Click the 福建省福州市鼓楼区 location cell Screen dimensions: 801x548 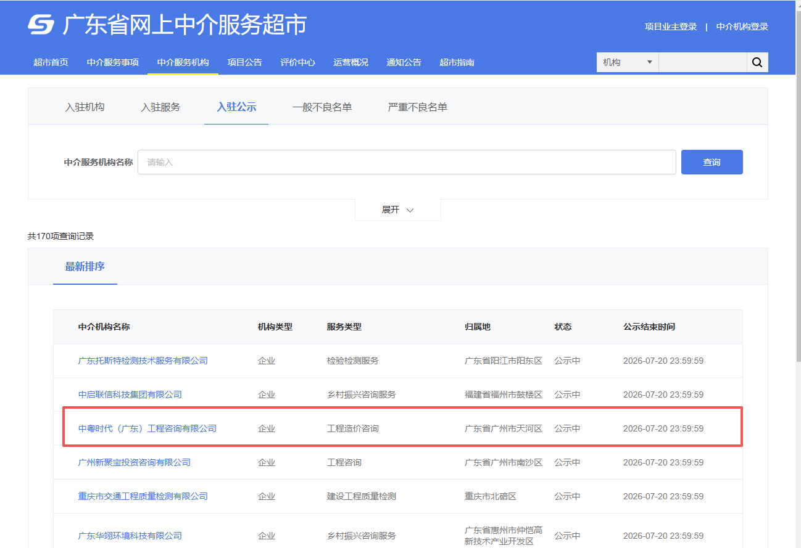(504, 395)
